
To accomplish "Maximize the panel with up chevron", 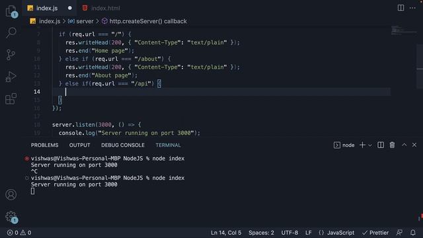I will (404, 145).
